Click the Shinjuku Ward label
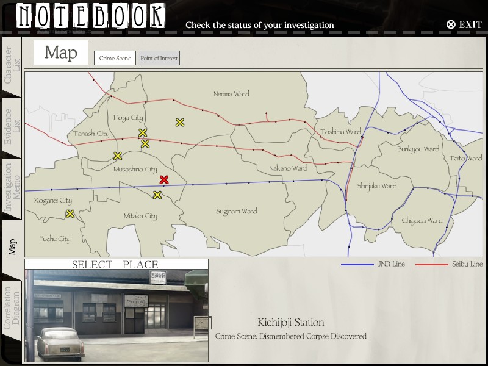The height and width of the screenshot is (366, 488). [376, 186]
